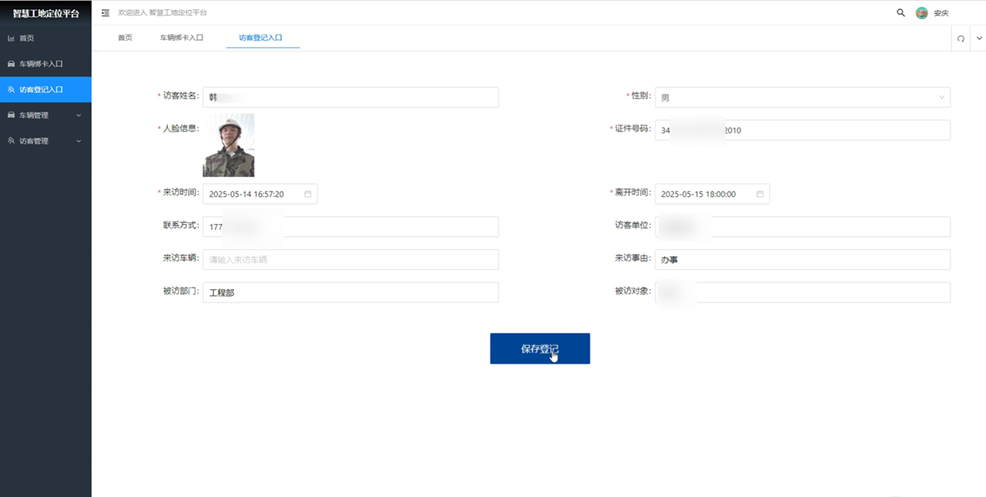
Task: Click the tab refresh icon
Action: tap(961, 38)
